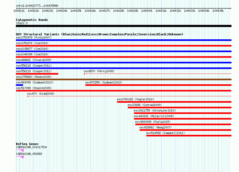Click the nsv470 Kidd2008 thin red line
This screenshot has width=239, height=172.
(129, 96)
